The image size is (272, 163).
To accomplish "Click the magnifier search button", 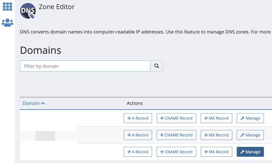I will (157, 66).
